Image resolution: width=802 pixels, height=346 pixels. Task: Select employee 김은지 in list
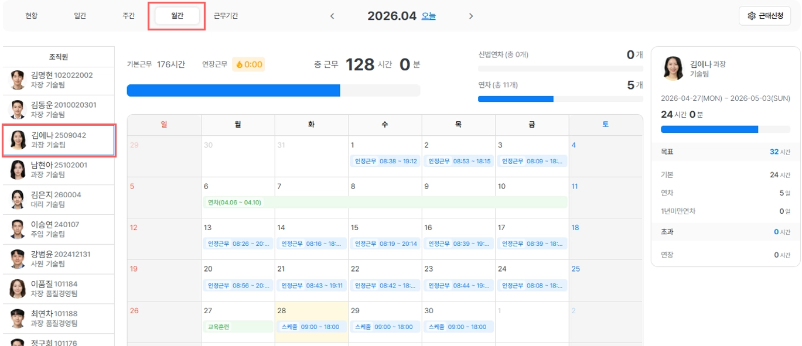click(59, 200)
